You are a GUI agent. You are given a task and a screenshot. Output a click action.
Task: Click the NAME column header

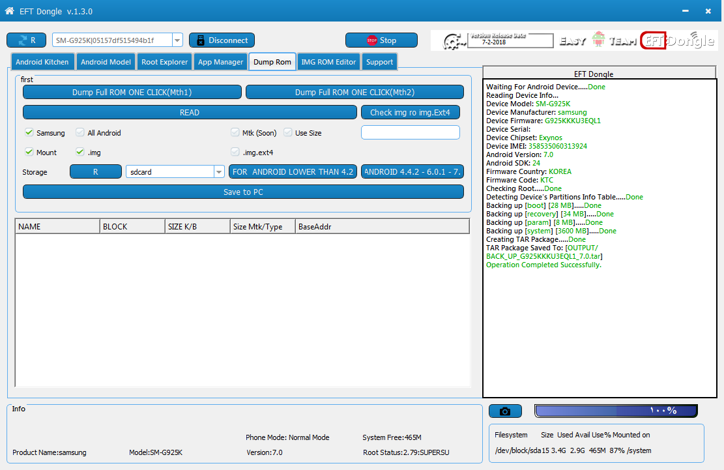tap(57, 227)
